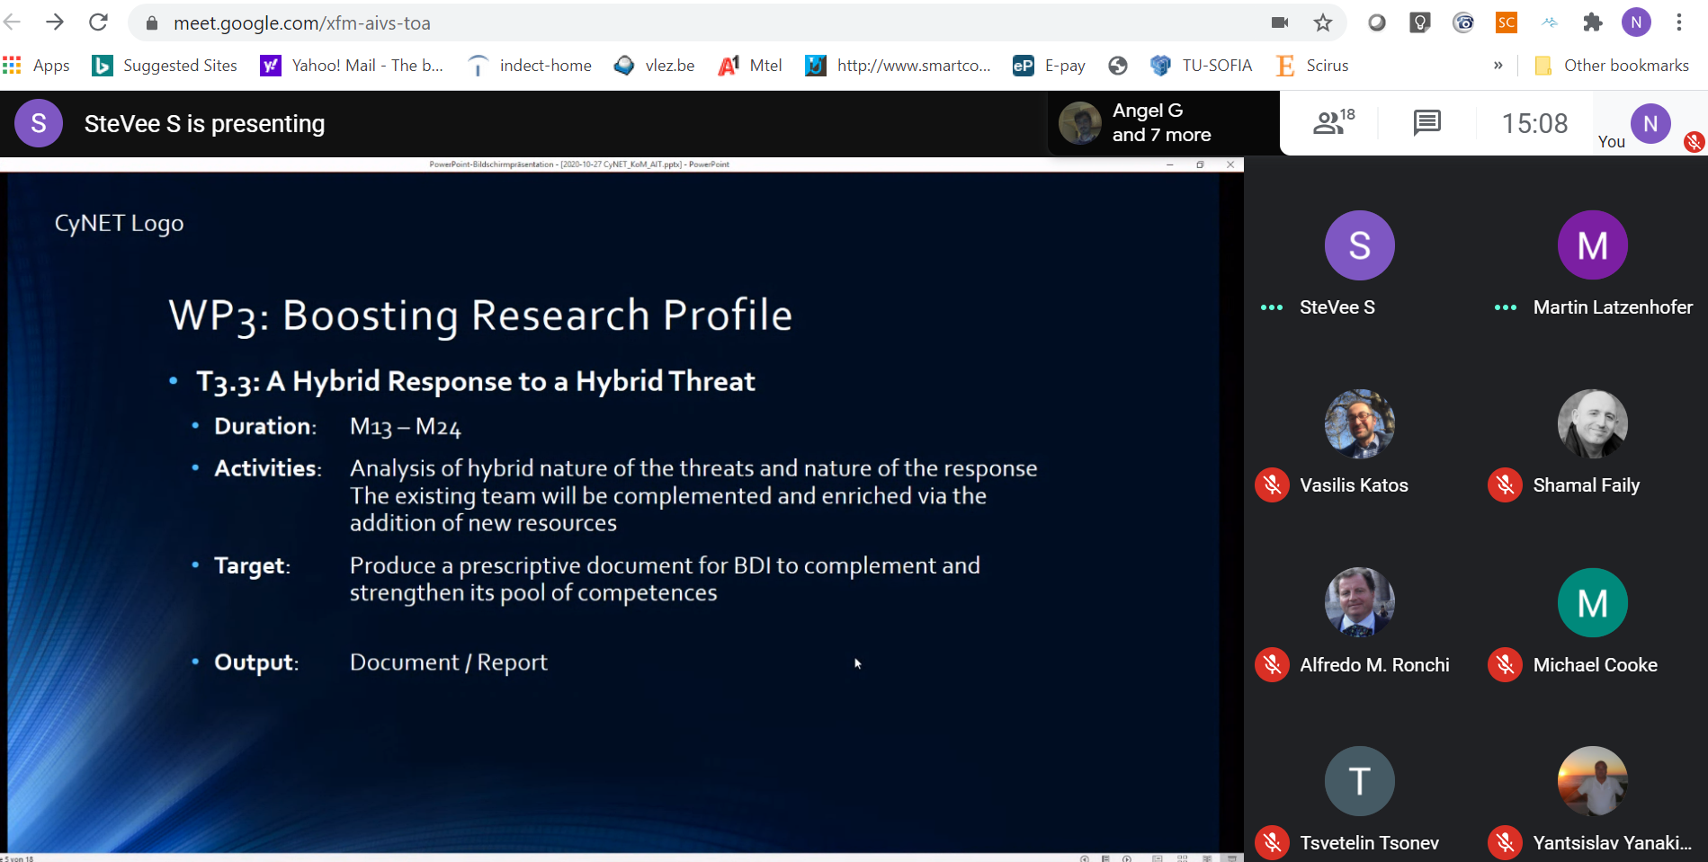1708x862 pixels.
Task: Click muted mic icon for Alfredo M. Ronchi
Action: coord(1272,665)
